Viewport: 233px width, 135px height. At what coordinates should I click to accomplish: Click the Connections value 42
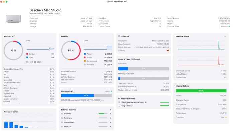click(225, 77)
